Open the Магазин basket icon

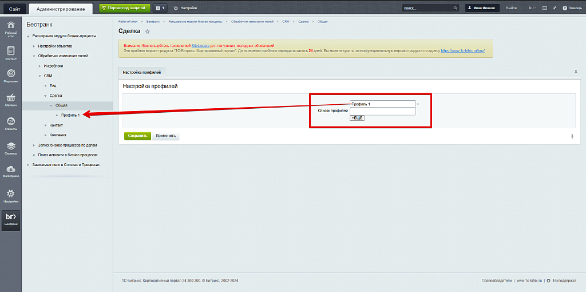click(10, 100)
